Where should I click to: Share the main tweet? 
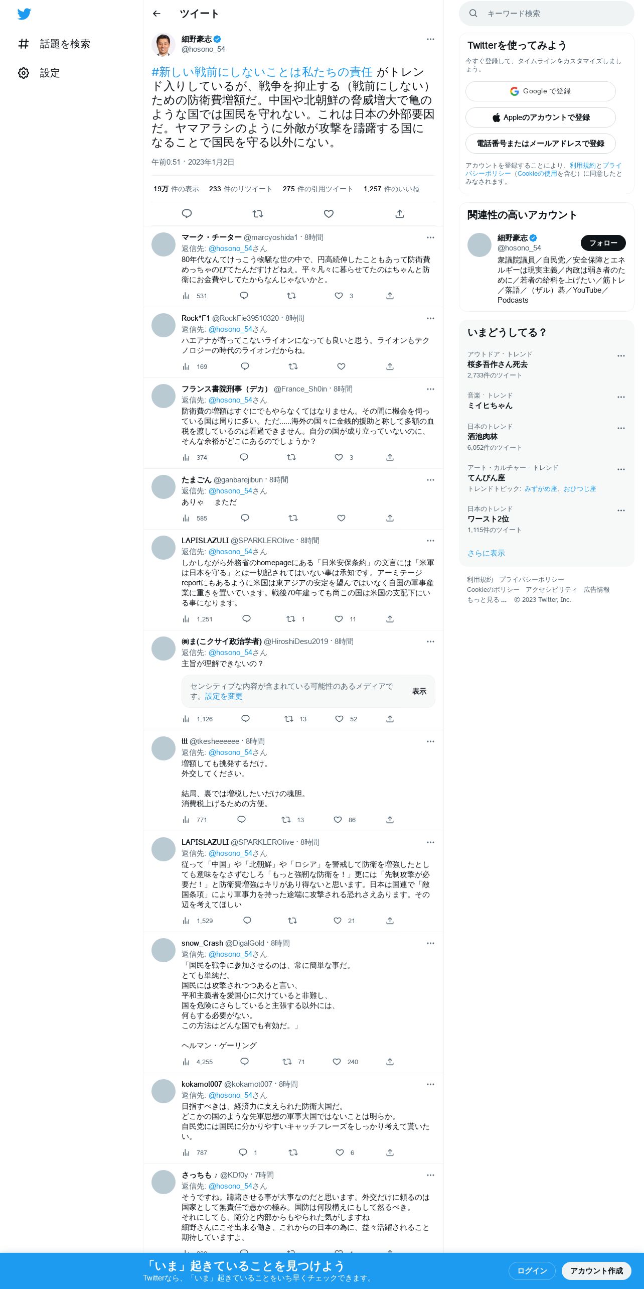[x=400, y=214]
